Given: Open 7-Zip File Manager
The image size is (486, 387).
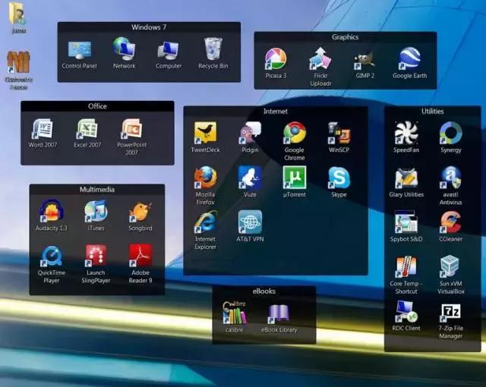Looking at the screenshot, I should [450, 313].
